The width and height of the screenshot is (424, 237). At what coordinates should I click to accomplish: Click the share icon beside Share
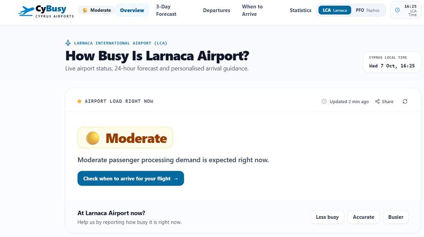point(377,102)
